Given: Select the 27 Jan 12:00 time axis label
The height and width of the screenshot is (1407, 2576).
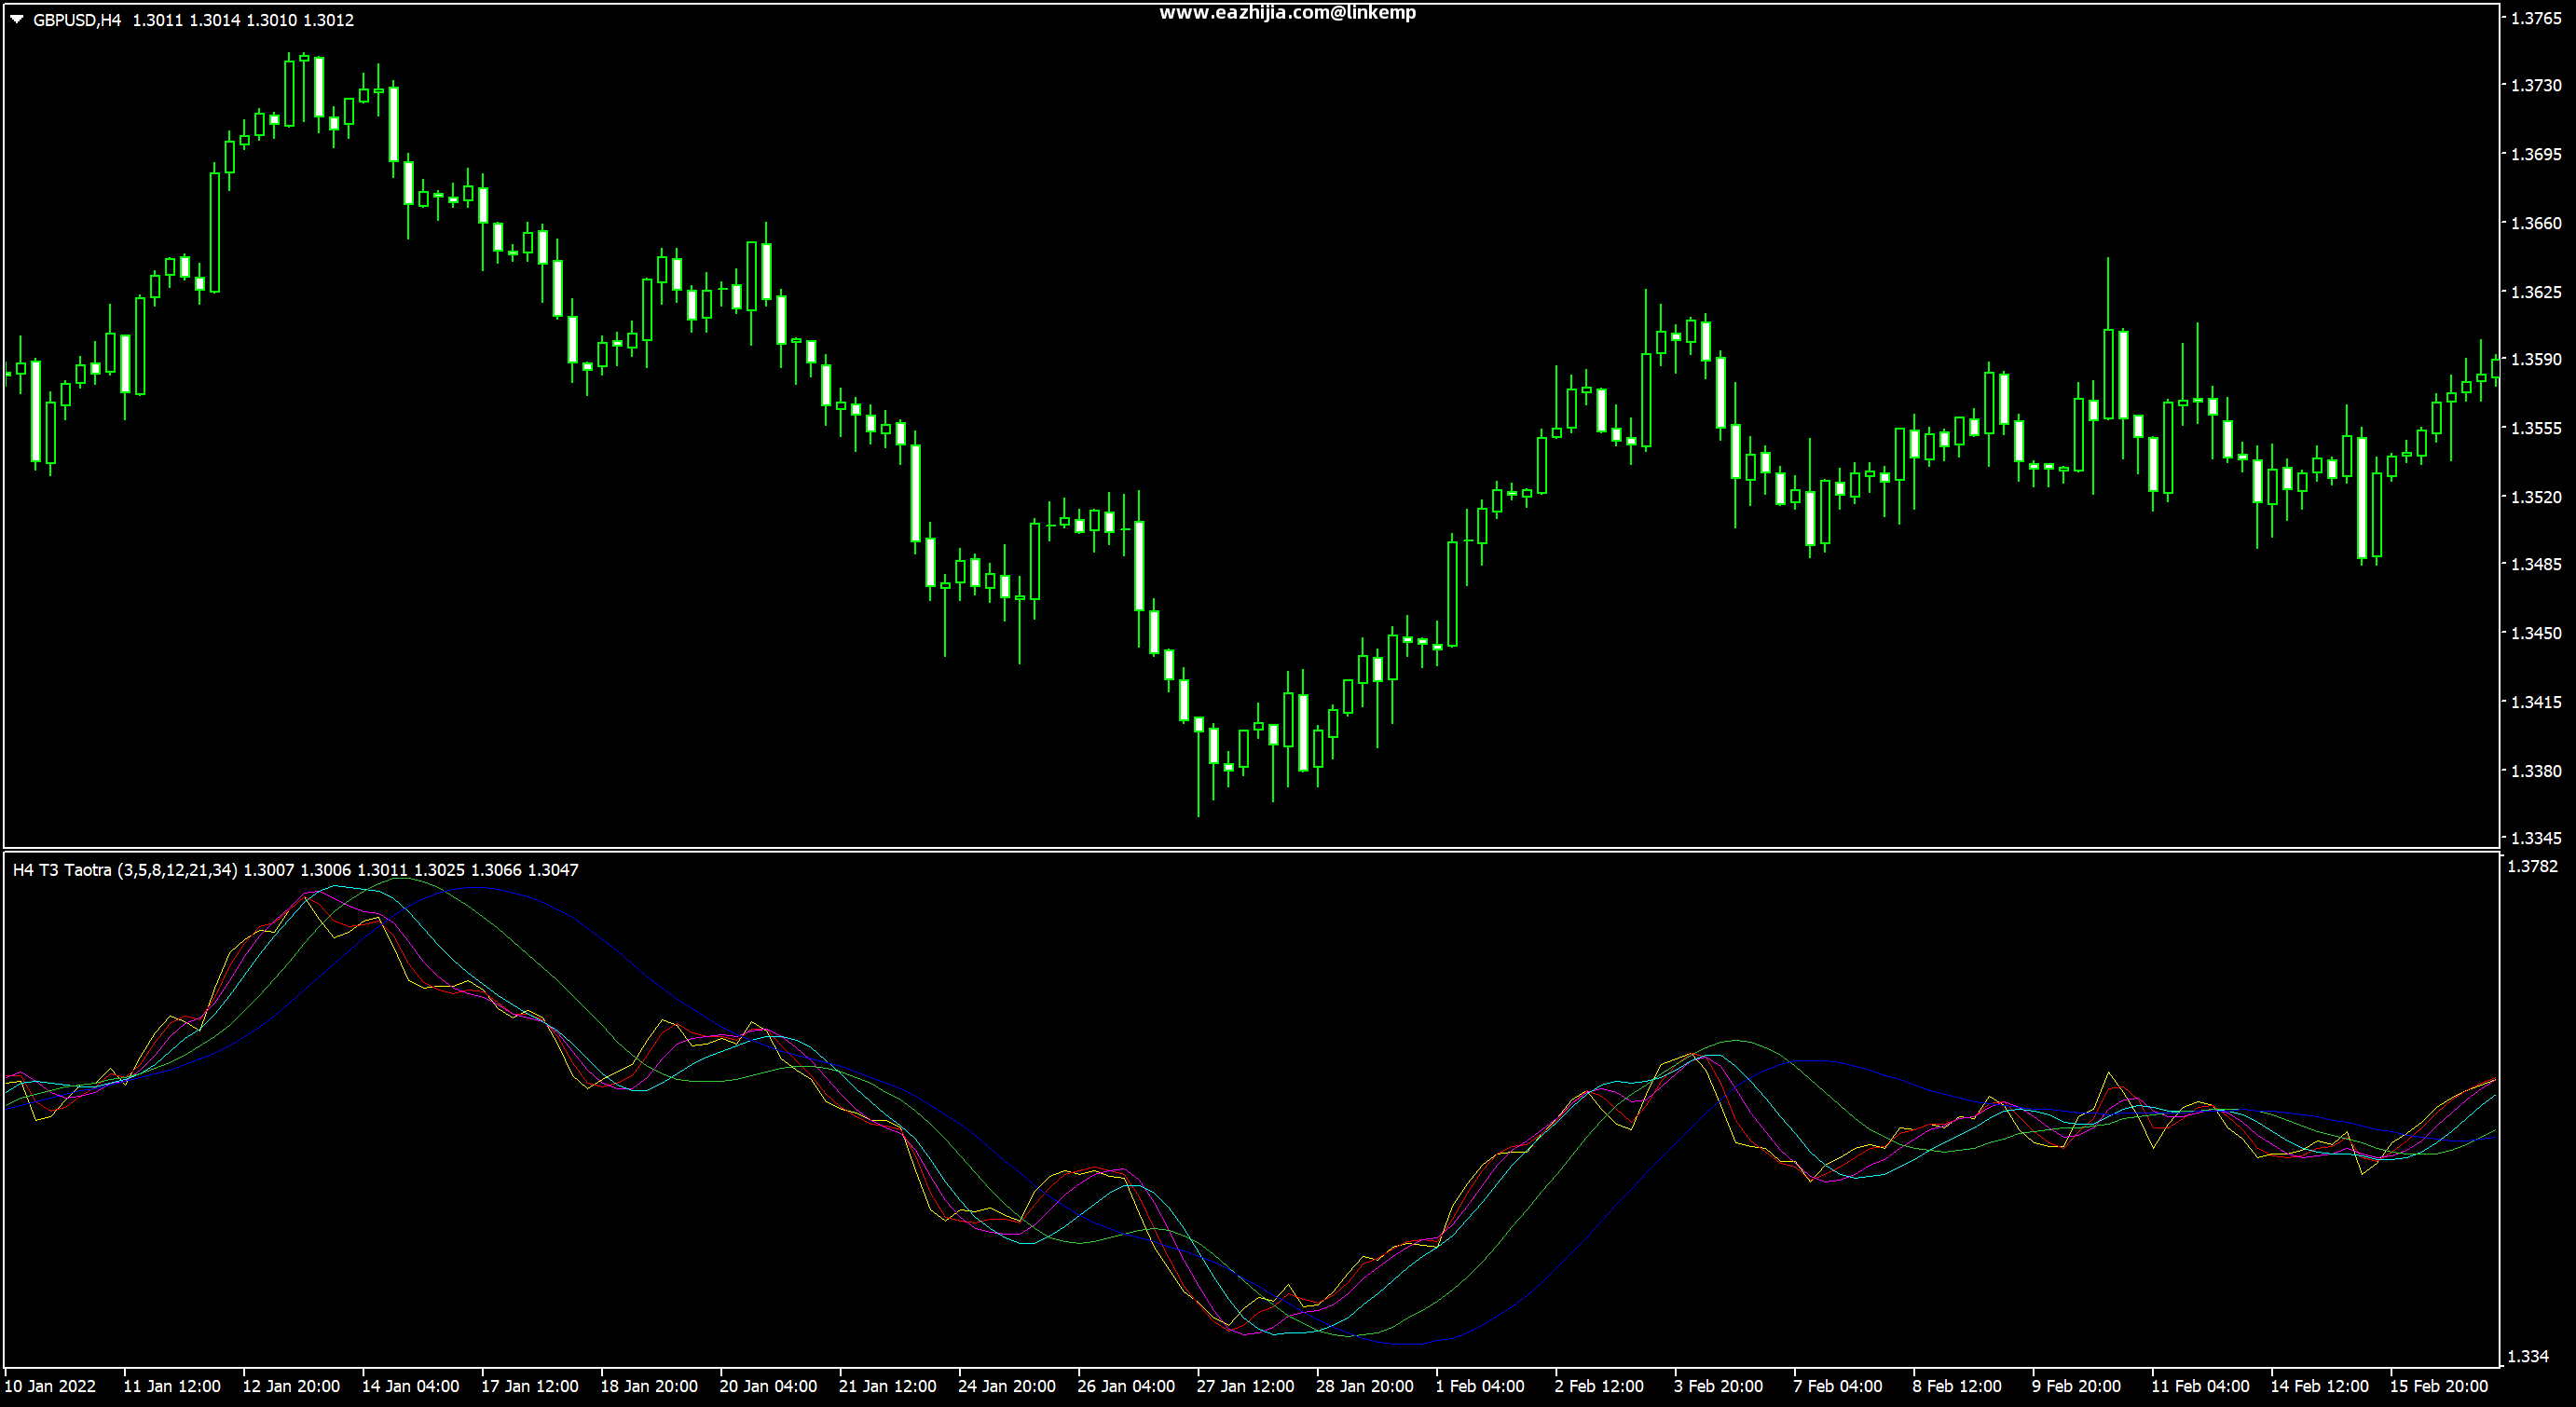Looking at the screenshot, I should click(x=1246, y=1386).
